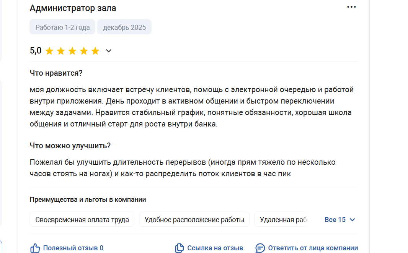Click the chevron beside Все 15
Screen dimensions: 408x253
tap(353, 220)
